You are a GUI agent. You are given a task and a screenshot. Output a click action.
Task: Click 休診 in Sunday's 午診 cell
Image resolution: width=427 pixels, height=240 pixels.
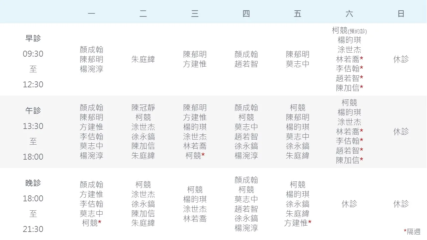pos(401,132)
